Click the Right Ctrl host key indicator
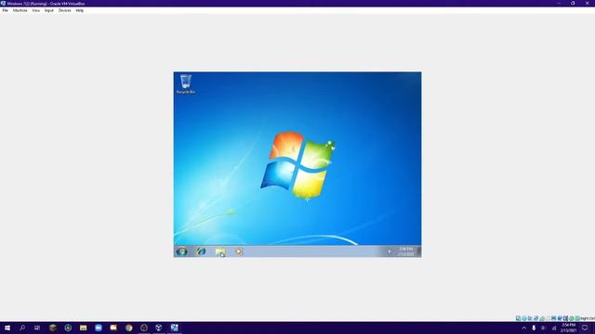Screen dimensions: 595x334 (x=587, y=318)
